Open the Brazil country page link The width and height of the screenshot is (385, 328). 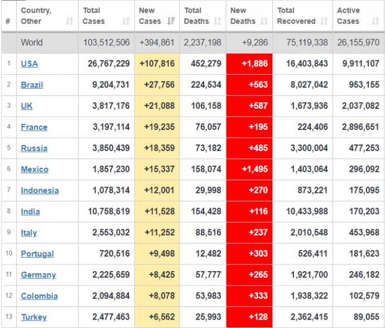(x=32, y=85)
